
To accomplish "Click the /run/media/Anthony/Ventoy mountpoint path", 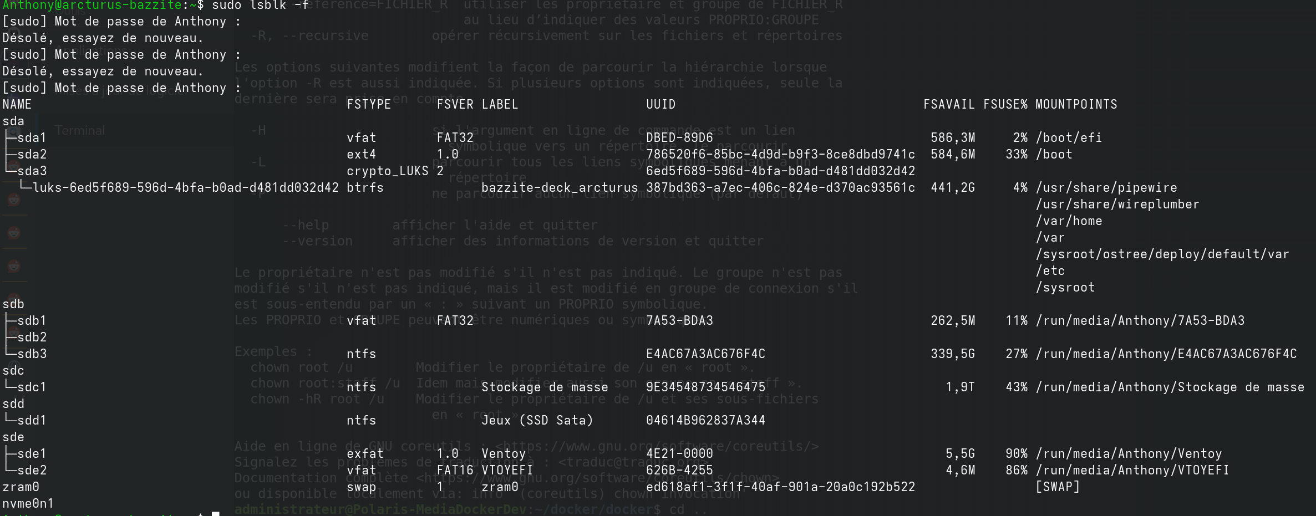I will pos(1129,453).
